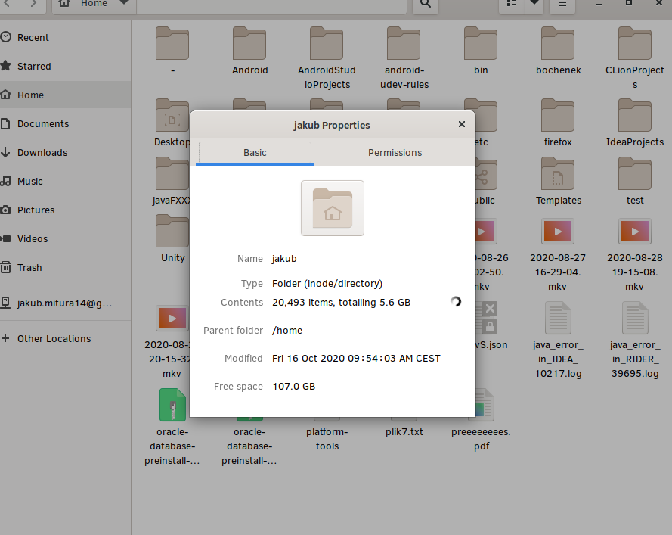Viewport: 672px width, 535px height.
Task: Select Recent in the sidebar
Action: pos(65,37)
